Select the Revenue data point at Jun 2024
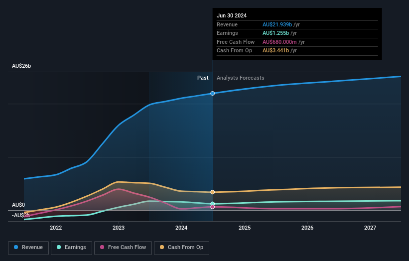Screen dimensions: 409x261 [x=213, y=93]
